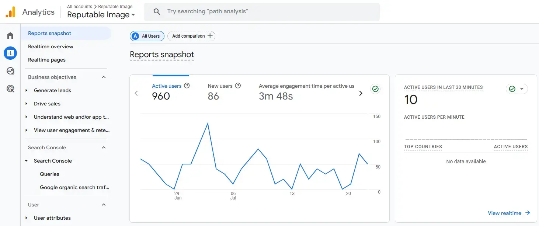Collapse the Business objectives section

click(104, 77)
